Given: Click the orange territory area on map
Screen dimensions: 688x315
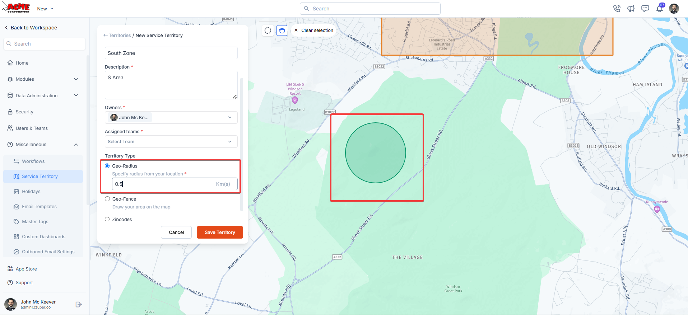Looking at the screenshot, I should coord(497,36).
